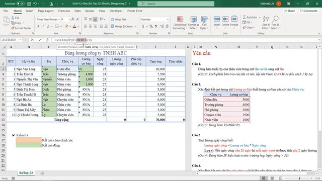Expand AutoSum dropdown arrow
The width and height of the screenshot is (322, 181).
[260, 17]
